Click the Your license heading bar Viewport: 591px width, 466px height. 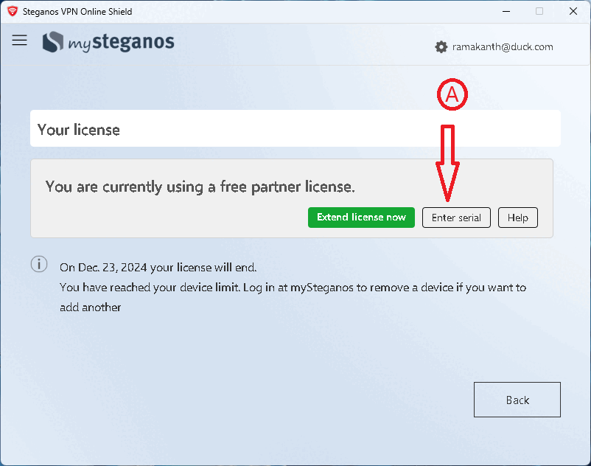point(295,129)
